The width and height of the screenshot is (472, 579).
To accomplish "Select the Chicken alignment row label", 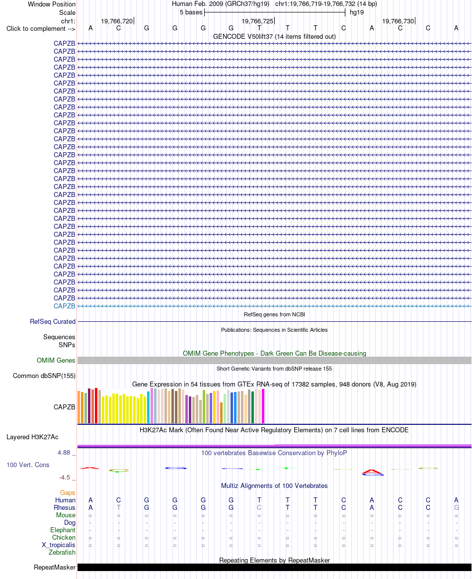I will point(64,538).
